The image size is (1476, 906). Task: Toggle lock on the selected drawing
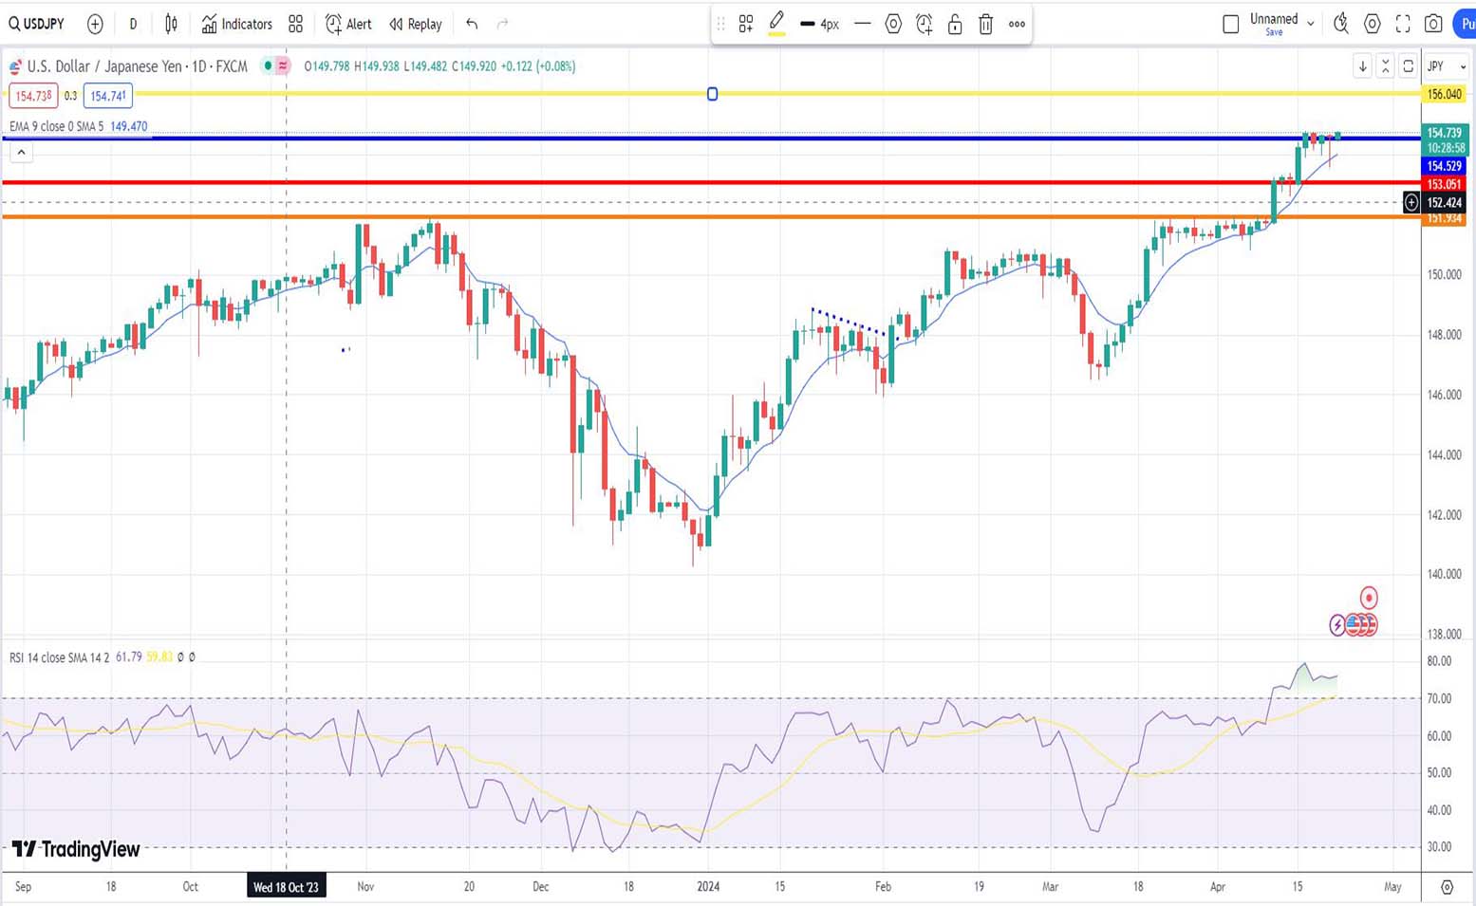pos(955,24)
